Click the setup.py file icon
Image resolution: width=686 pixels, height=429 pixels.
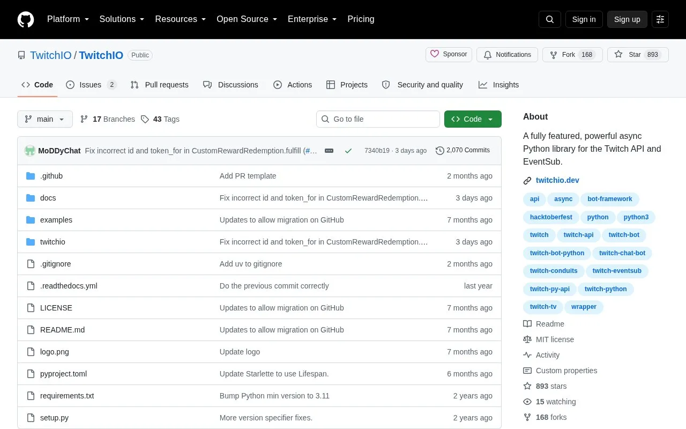tap(31, 418)
